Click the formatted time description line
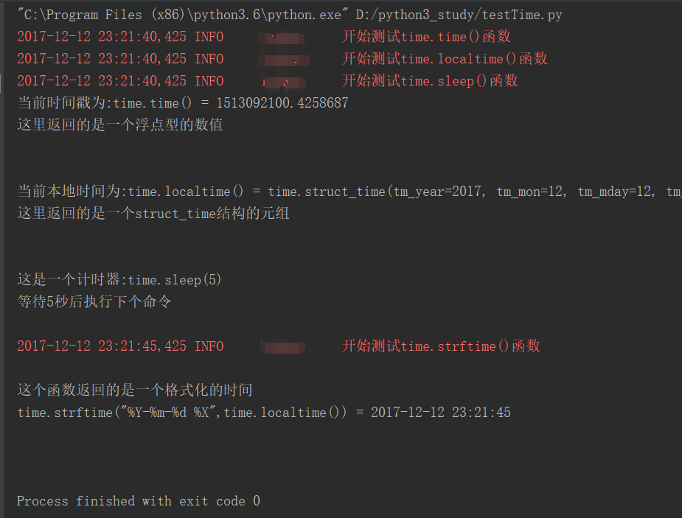This screenshot has width=682, height=518. click(135, 391)
